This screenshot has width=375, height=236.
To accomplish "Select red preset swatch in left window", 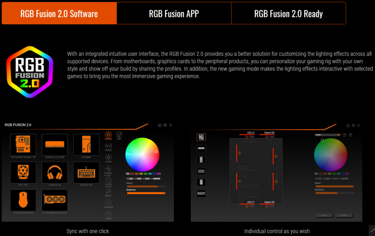I will [x=132, y=174].
